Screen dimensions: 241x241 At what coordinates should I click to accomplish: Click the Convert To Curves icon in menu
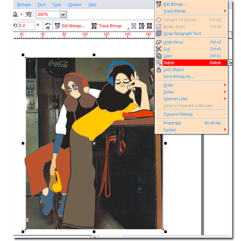(159, 20)
